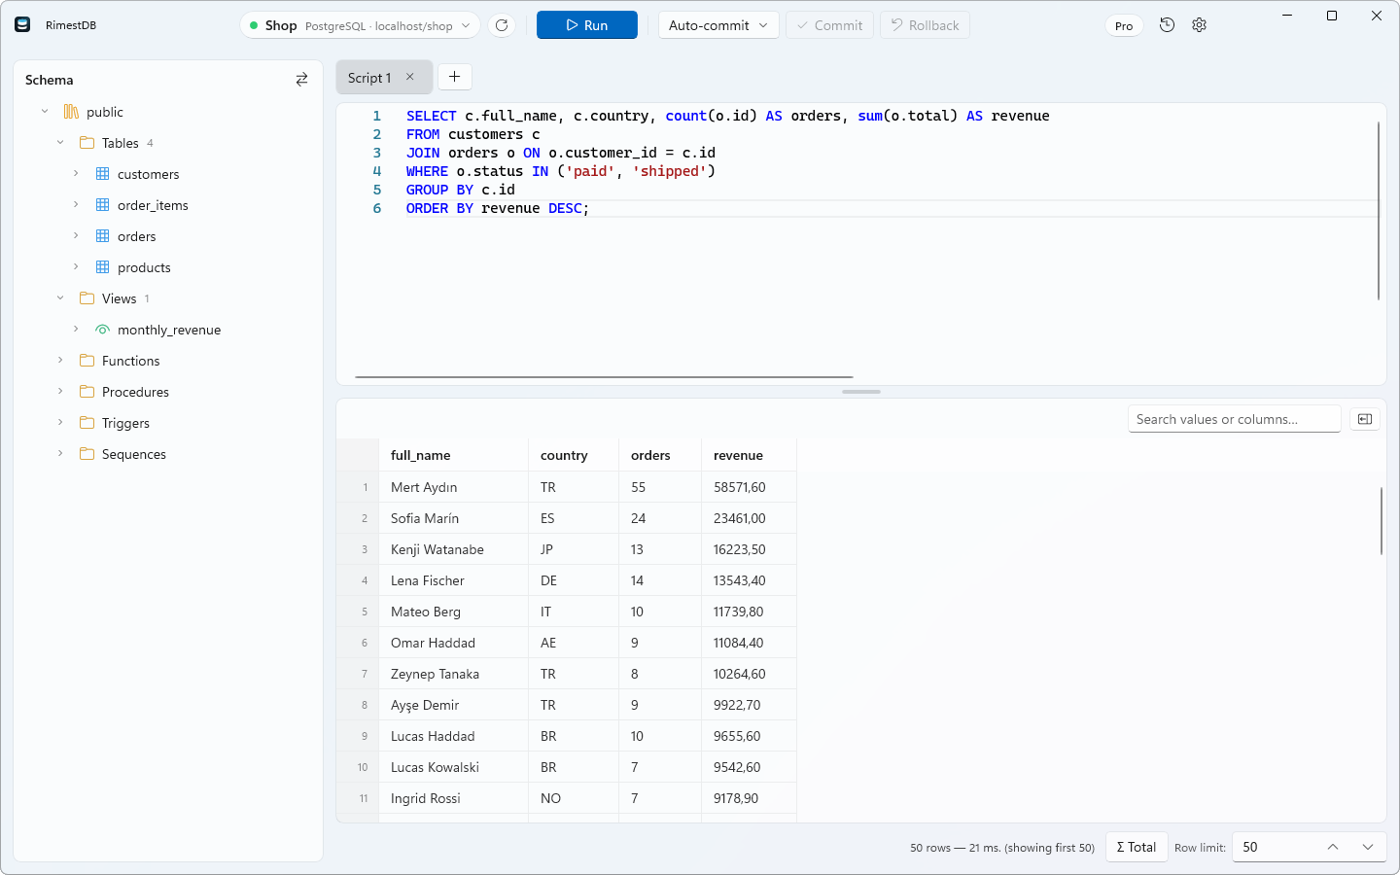Click the Functions folder icon
Screen dimensions: 1400x875
click(87, 361)
